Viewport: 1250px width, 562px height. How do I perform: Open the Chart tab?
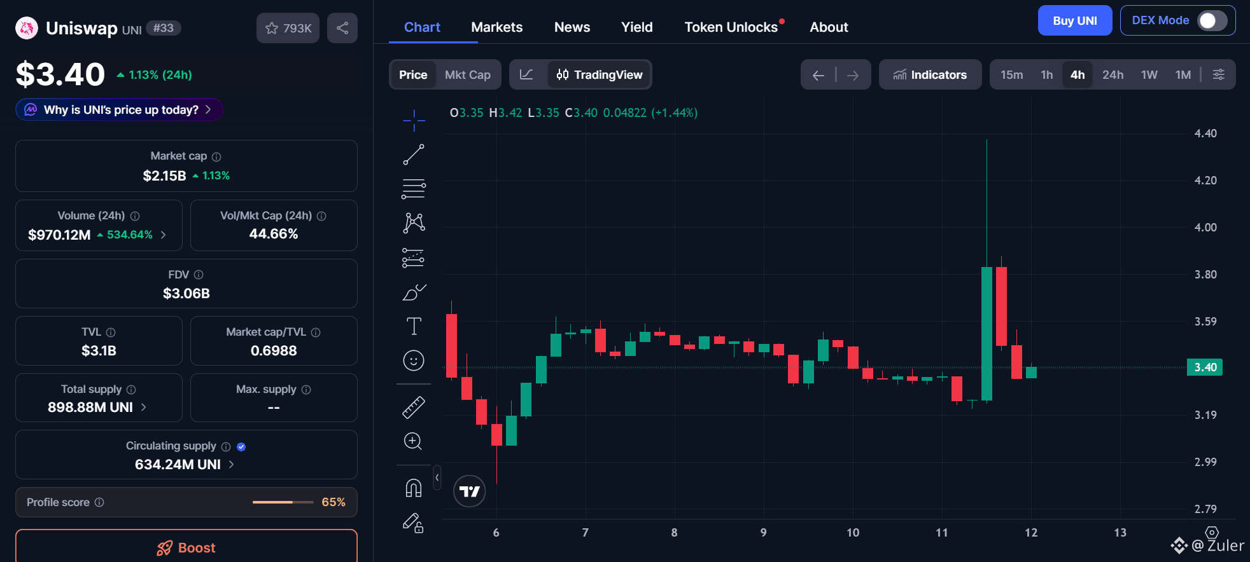(422, 27)
